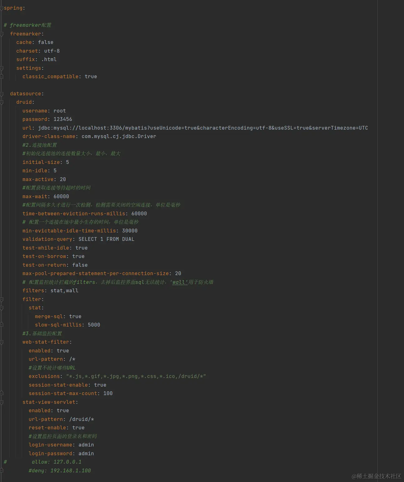404x482 pixels.
Task: Click 'com.mysql.cj.jdbc.Driver' value
Action: coord(119,136)
